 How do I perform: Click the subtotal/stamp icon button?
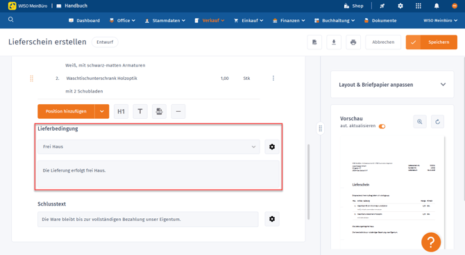tap(159, 111)
